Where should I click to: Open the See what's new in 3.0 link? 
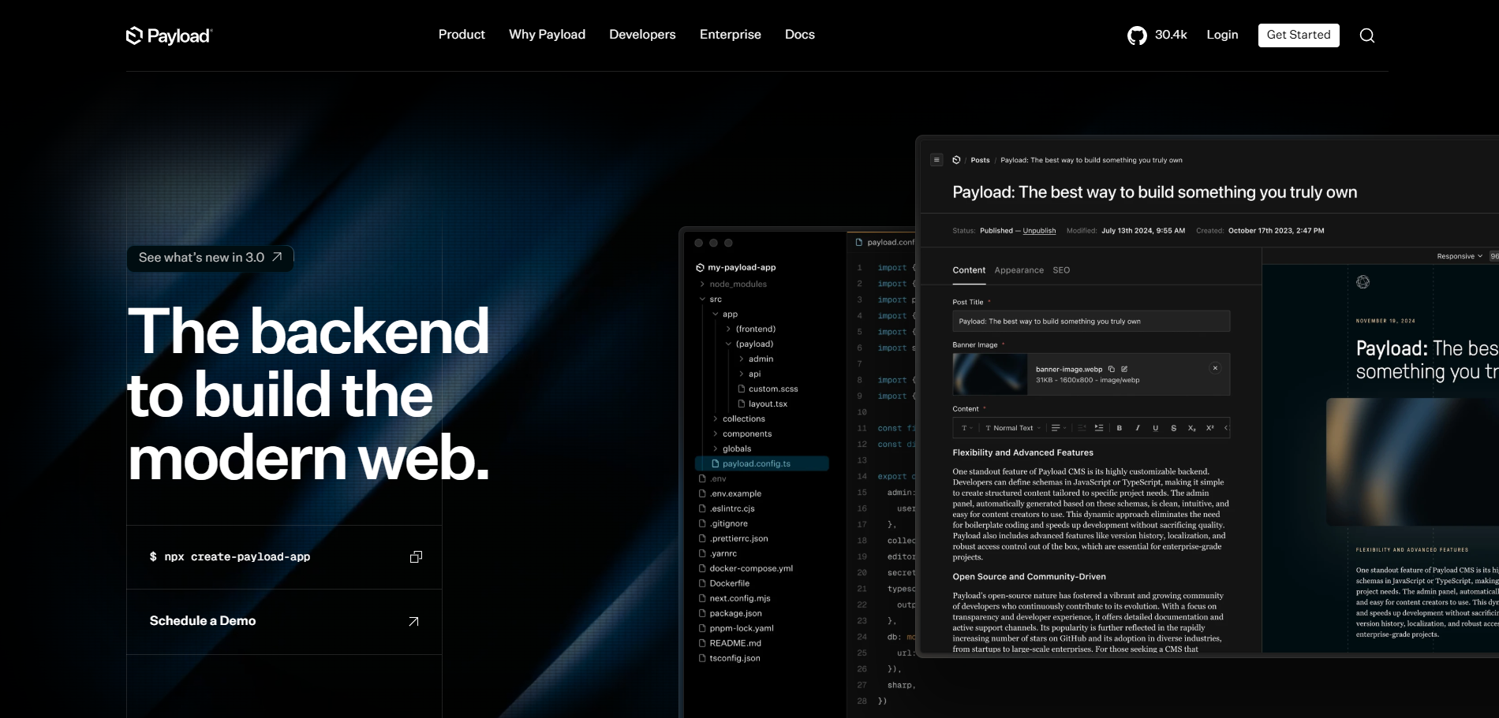210,258
